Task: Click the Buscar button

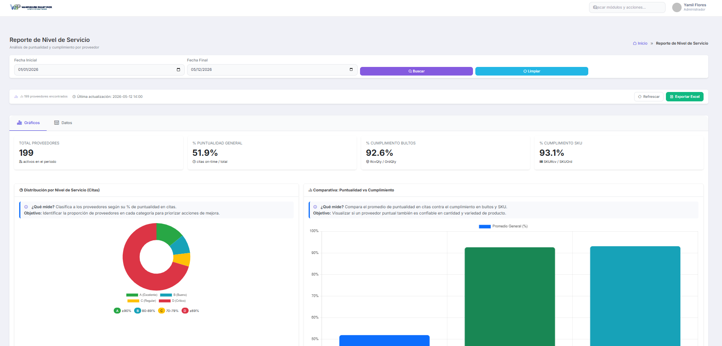Action: [x=416, y=71]
